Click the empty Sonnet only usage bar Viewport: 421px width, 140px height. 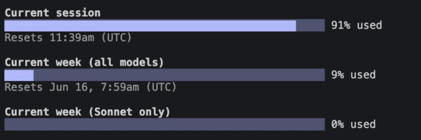click(165, 124)
